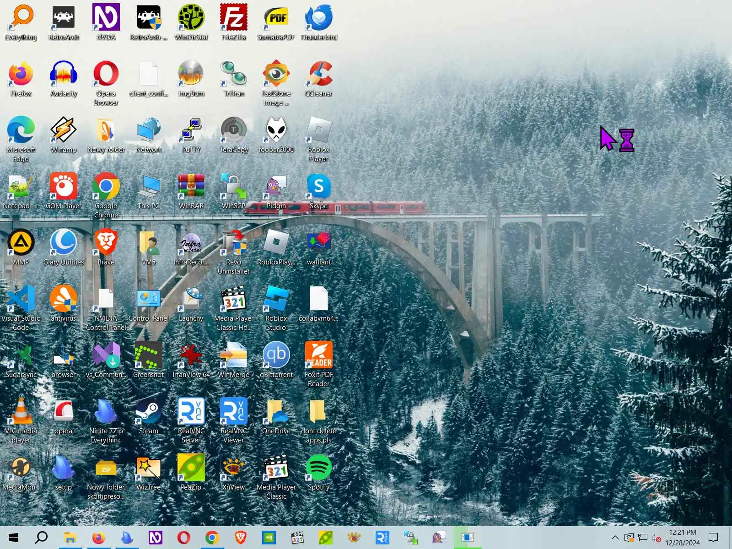
Task: Select the Spotify desktop icon
Action: [319, 472]
